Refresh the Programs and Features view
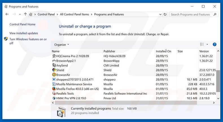223x122 pixels. 165,14
